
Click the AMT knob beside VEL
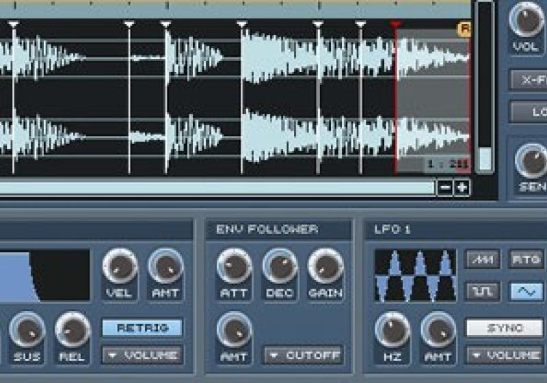[165, 267]
